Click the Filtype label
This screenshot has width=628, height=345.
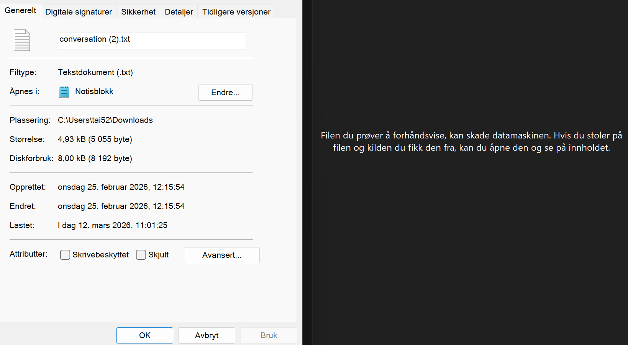(x=23, y=72)
